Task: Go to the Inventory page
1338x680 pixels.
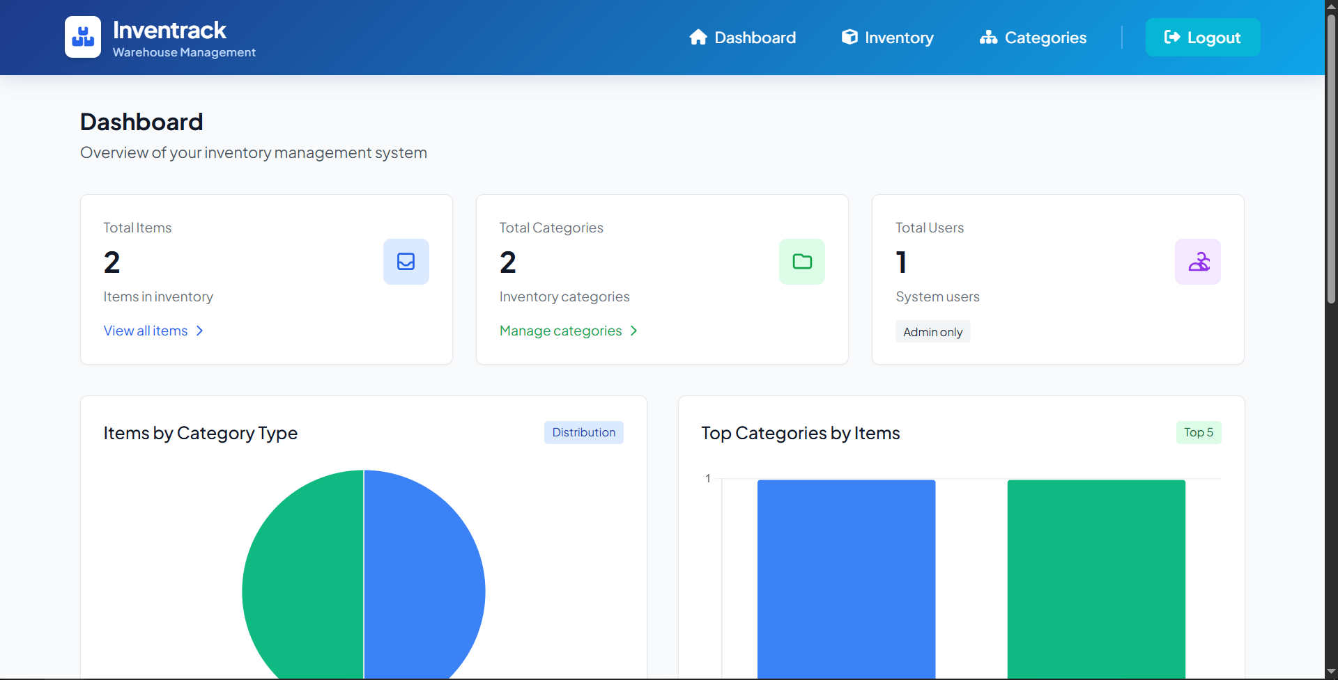Action: pos(887,38)
